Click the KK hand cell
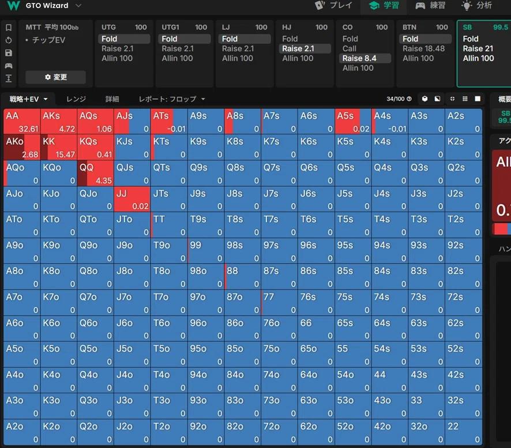The image size is (511, 448). [59, 147]
